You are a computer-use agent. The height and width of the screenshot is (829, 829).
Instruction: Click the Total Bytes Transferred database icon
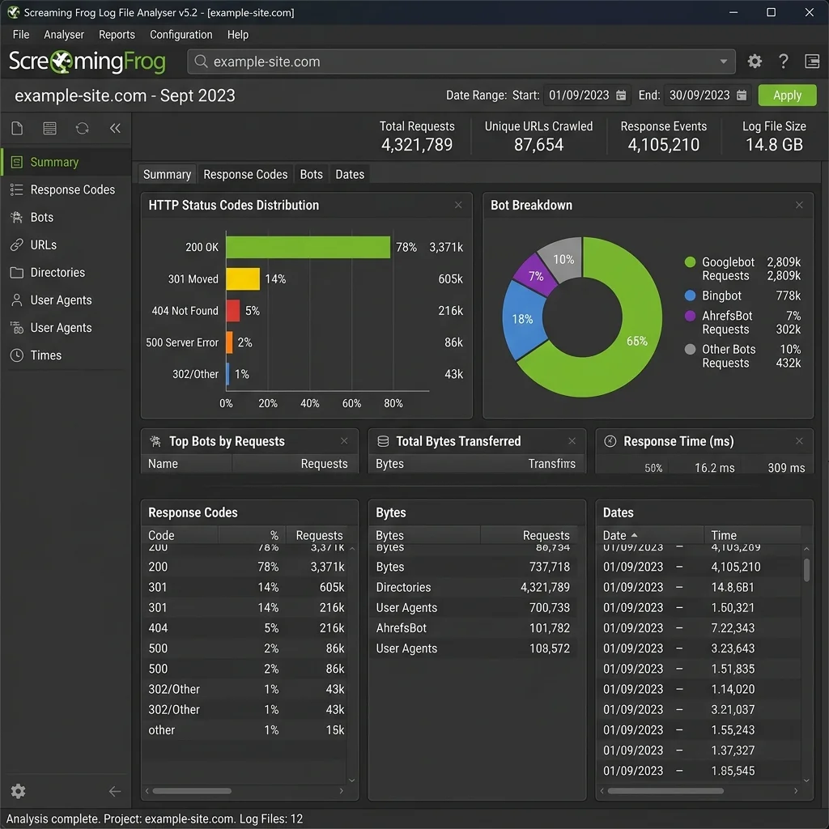coord(383,441)
